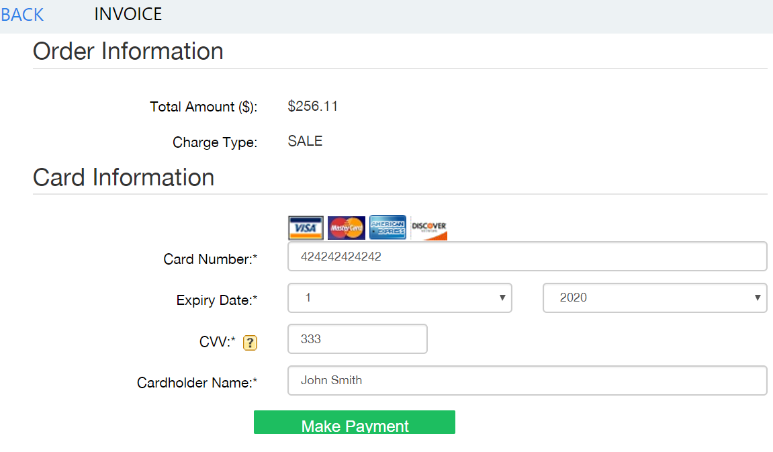773x452 pixels.
Task: Select the INVOICE header title
Action: [128, 14]
